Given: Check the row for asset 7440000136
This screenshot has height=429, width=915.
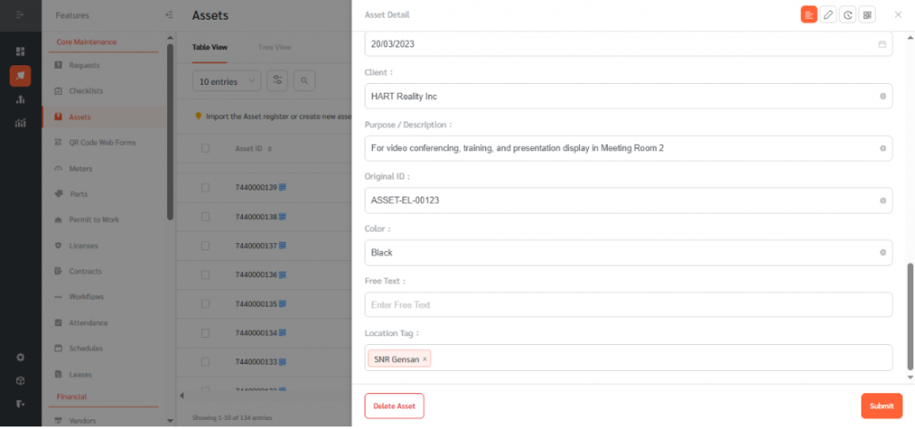Looking at the screenshot, I should (x=206, y=275).
